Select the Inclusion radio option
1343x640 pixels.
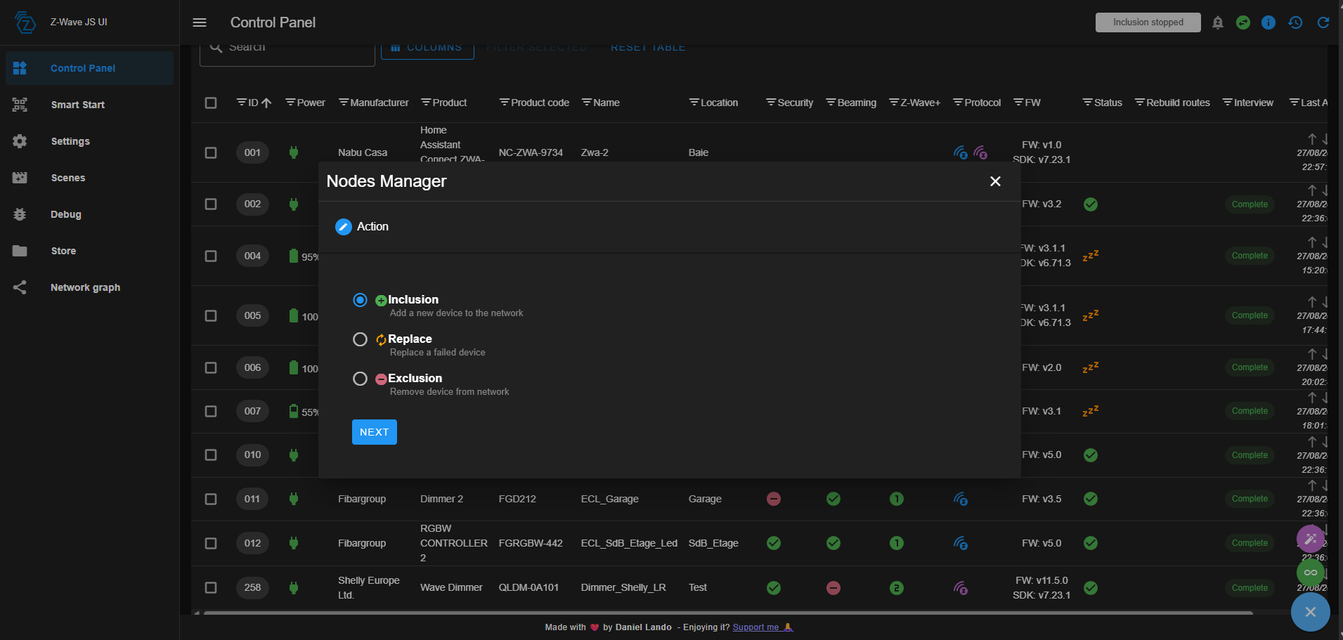(x=360, y=300)
